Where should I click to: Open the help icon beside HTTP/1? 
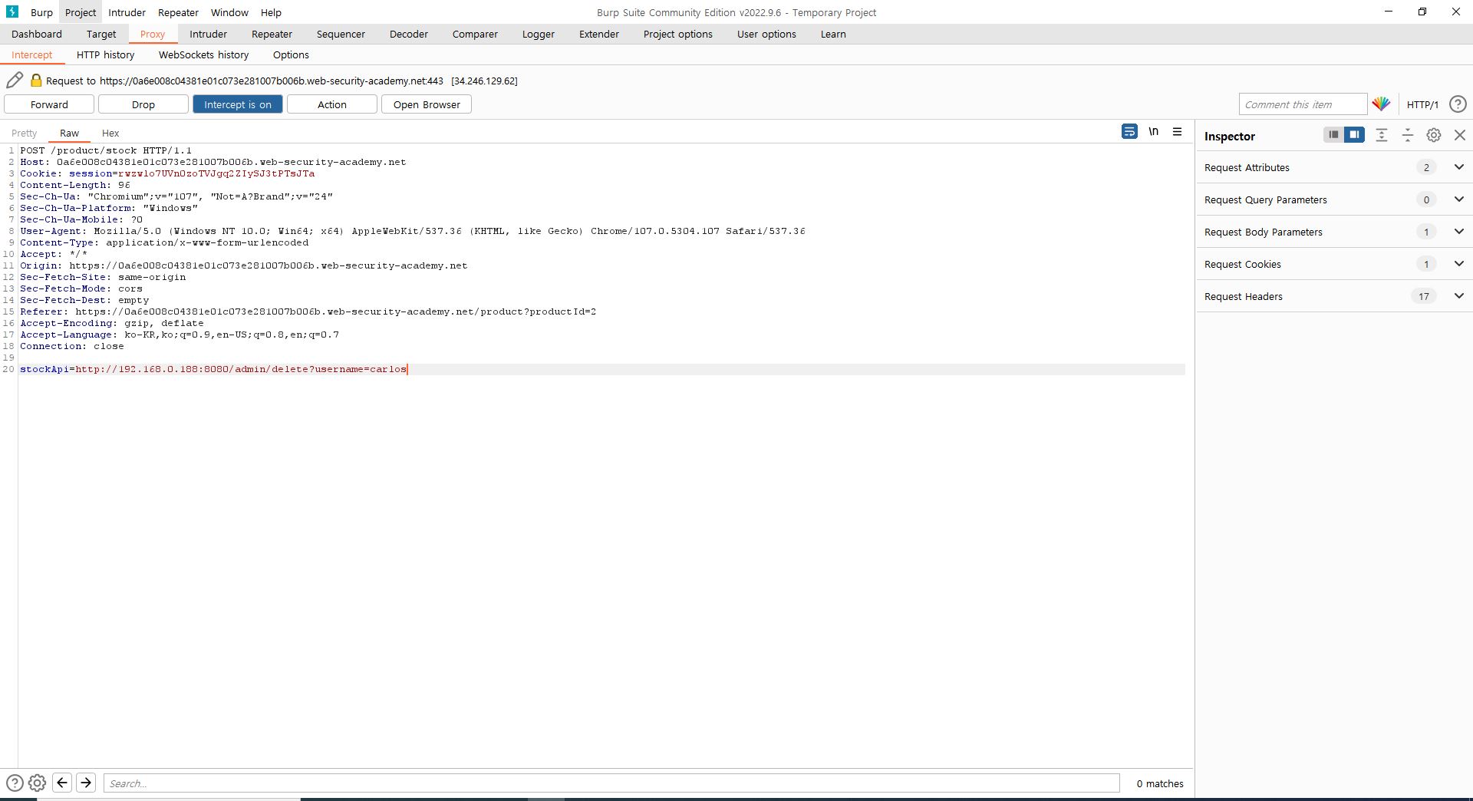pos(1458,104)
